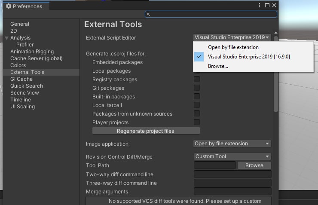Click the Embedded packages label
318x205 pixels.
(x=117, y=62)
